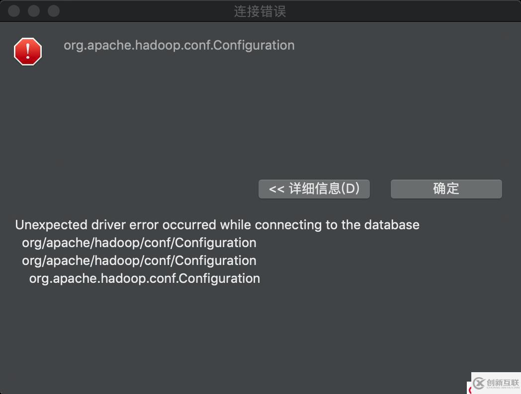Click the 确定 button
This screenshot has height=394, width=521.
tap(446, 189)
